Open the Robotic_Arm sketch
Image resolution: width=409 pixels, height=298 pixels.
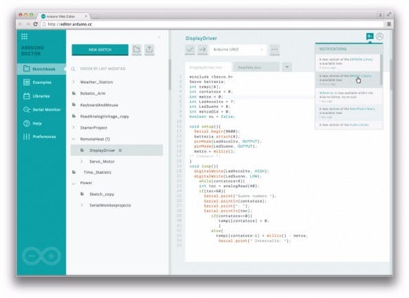(x=93, y=93)
